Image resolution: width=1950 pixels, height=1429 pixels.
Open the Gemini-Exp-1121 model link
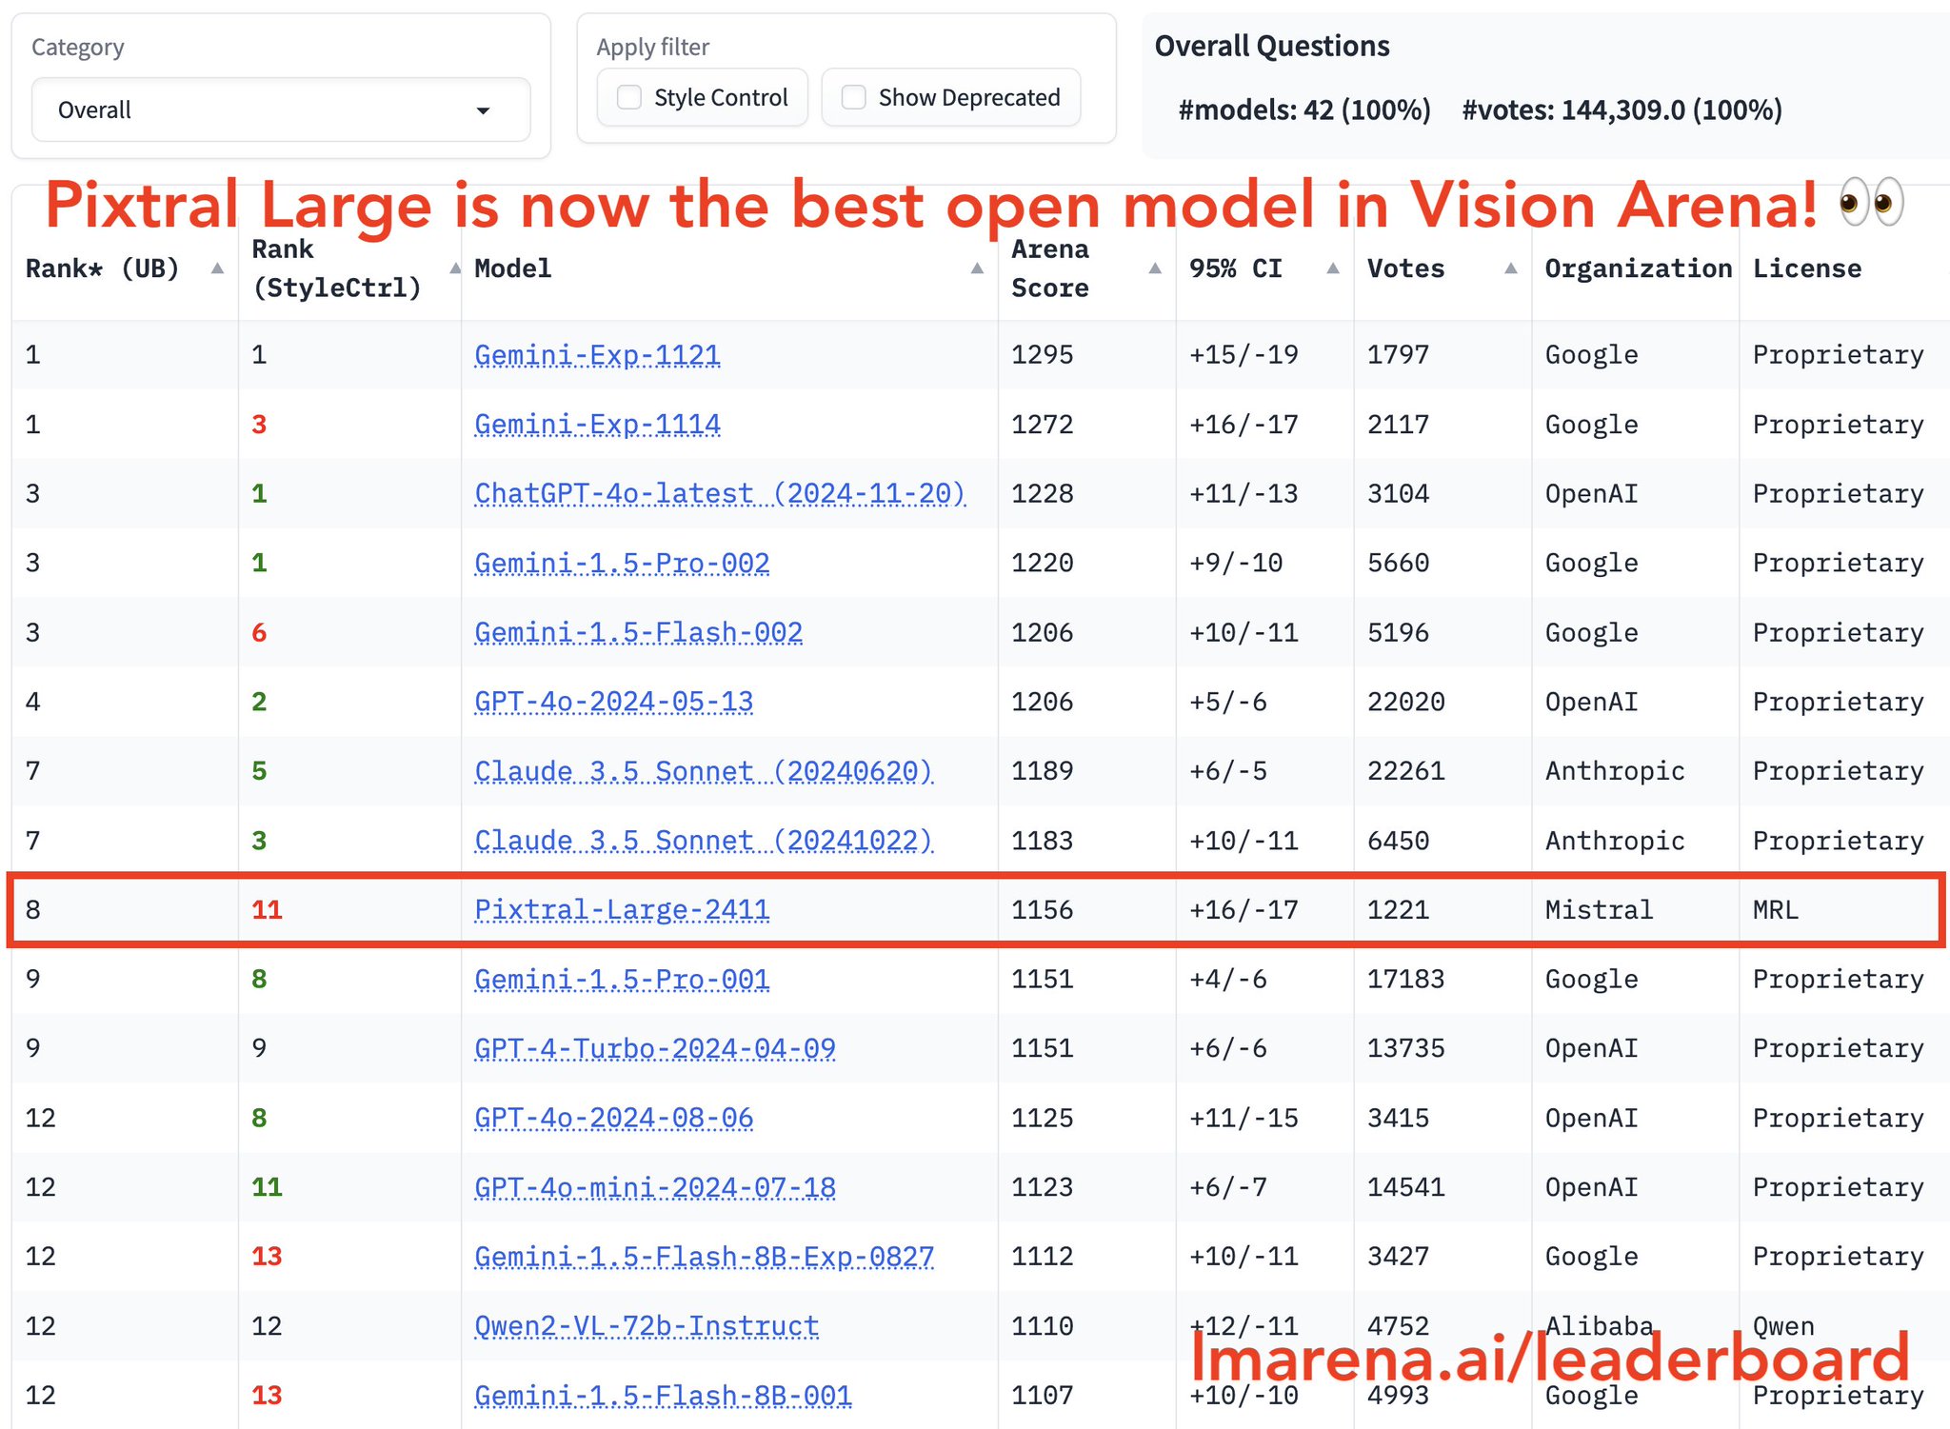pyautogui.click(x=597, y=355)
